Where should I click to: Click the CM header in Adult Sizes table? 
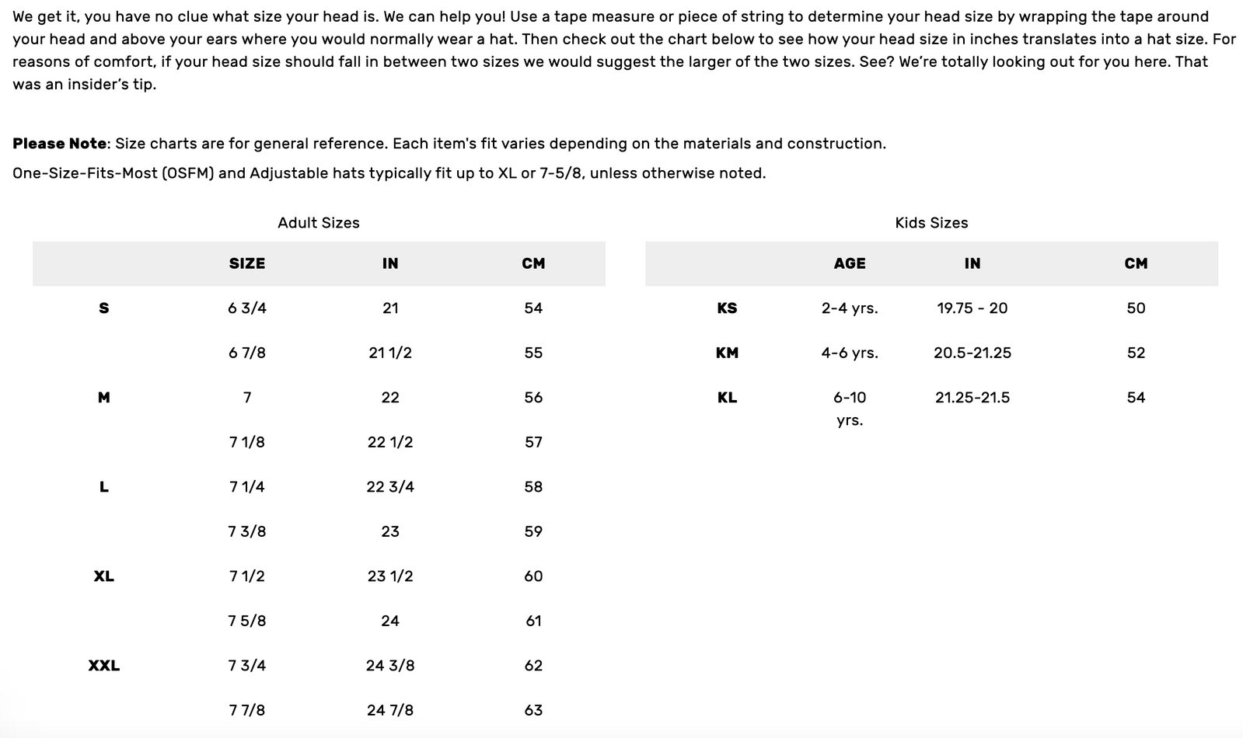[x=533, y=263]
